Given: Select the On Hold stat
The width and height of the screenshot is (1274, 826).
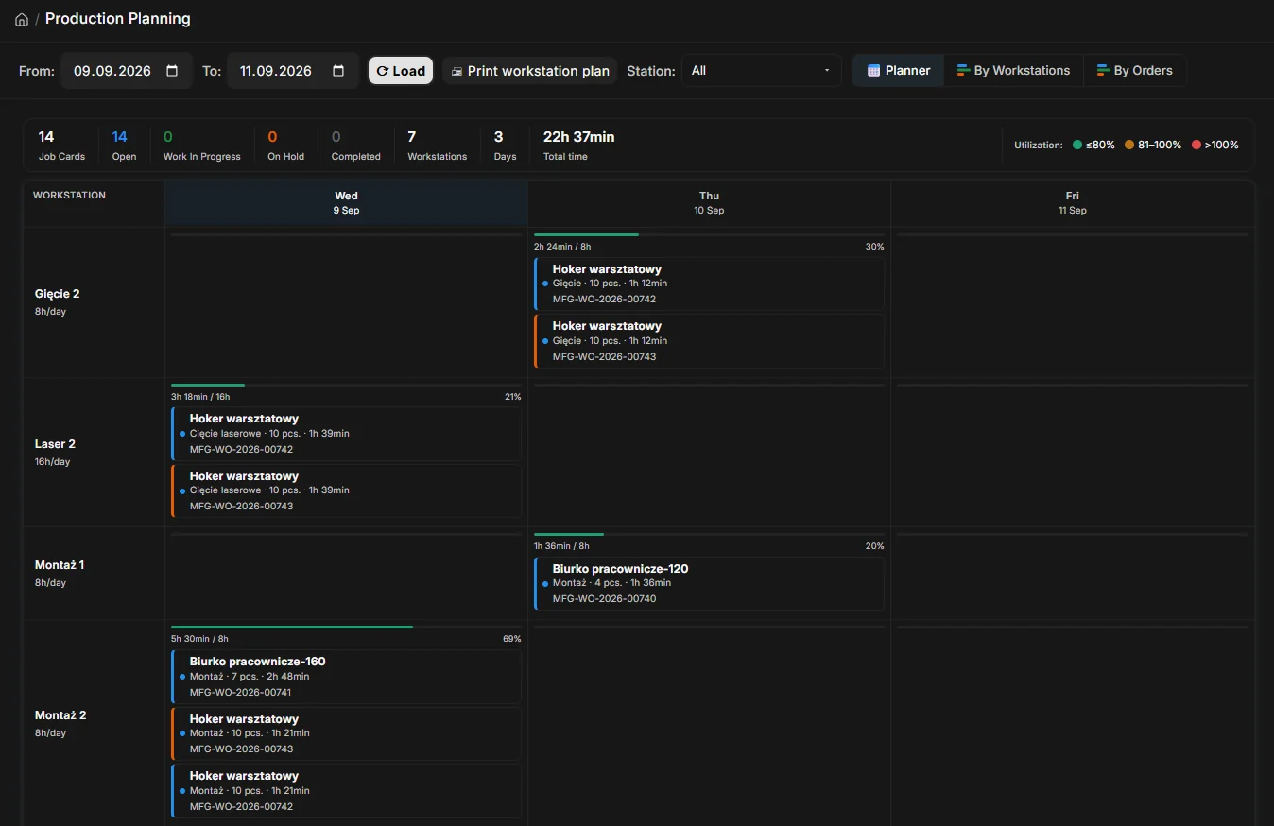Looking at the screenshot, I should tap(285, 146).
